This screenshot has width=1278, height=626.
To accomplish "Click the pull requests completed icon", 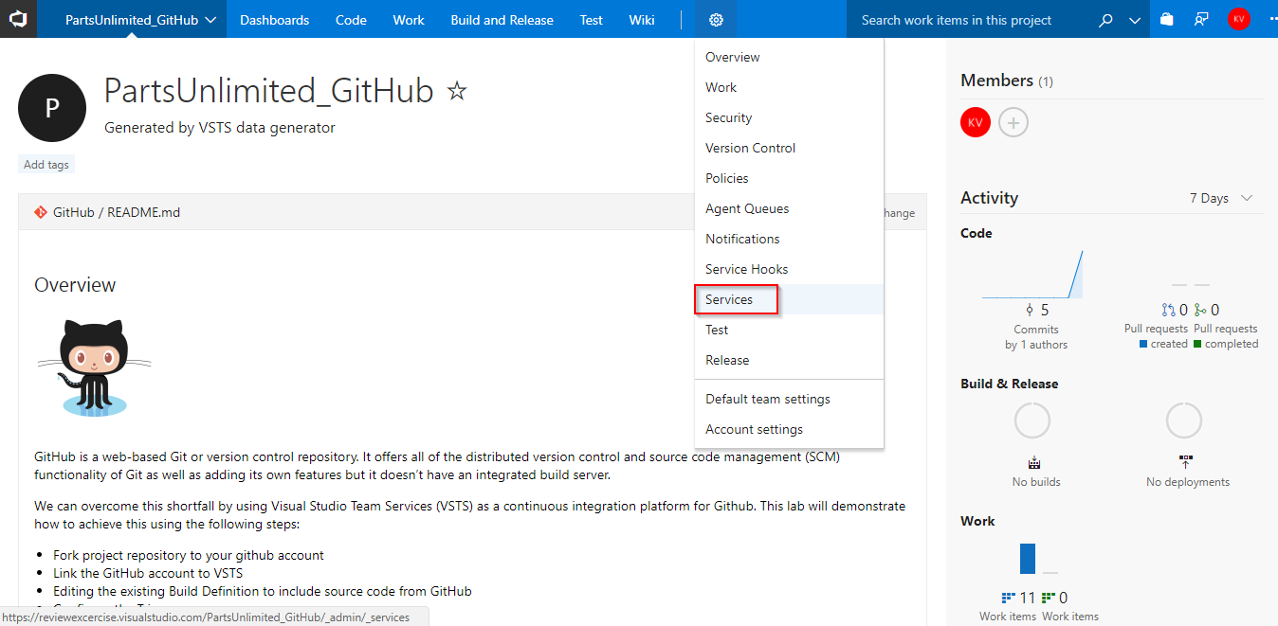I will click(1200, 310).
